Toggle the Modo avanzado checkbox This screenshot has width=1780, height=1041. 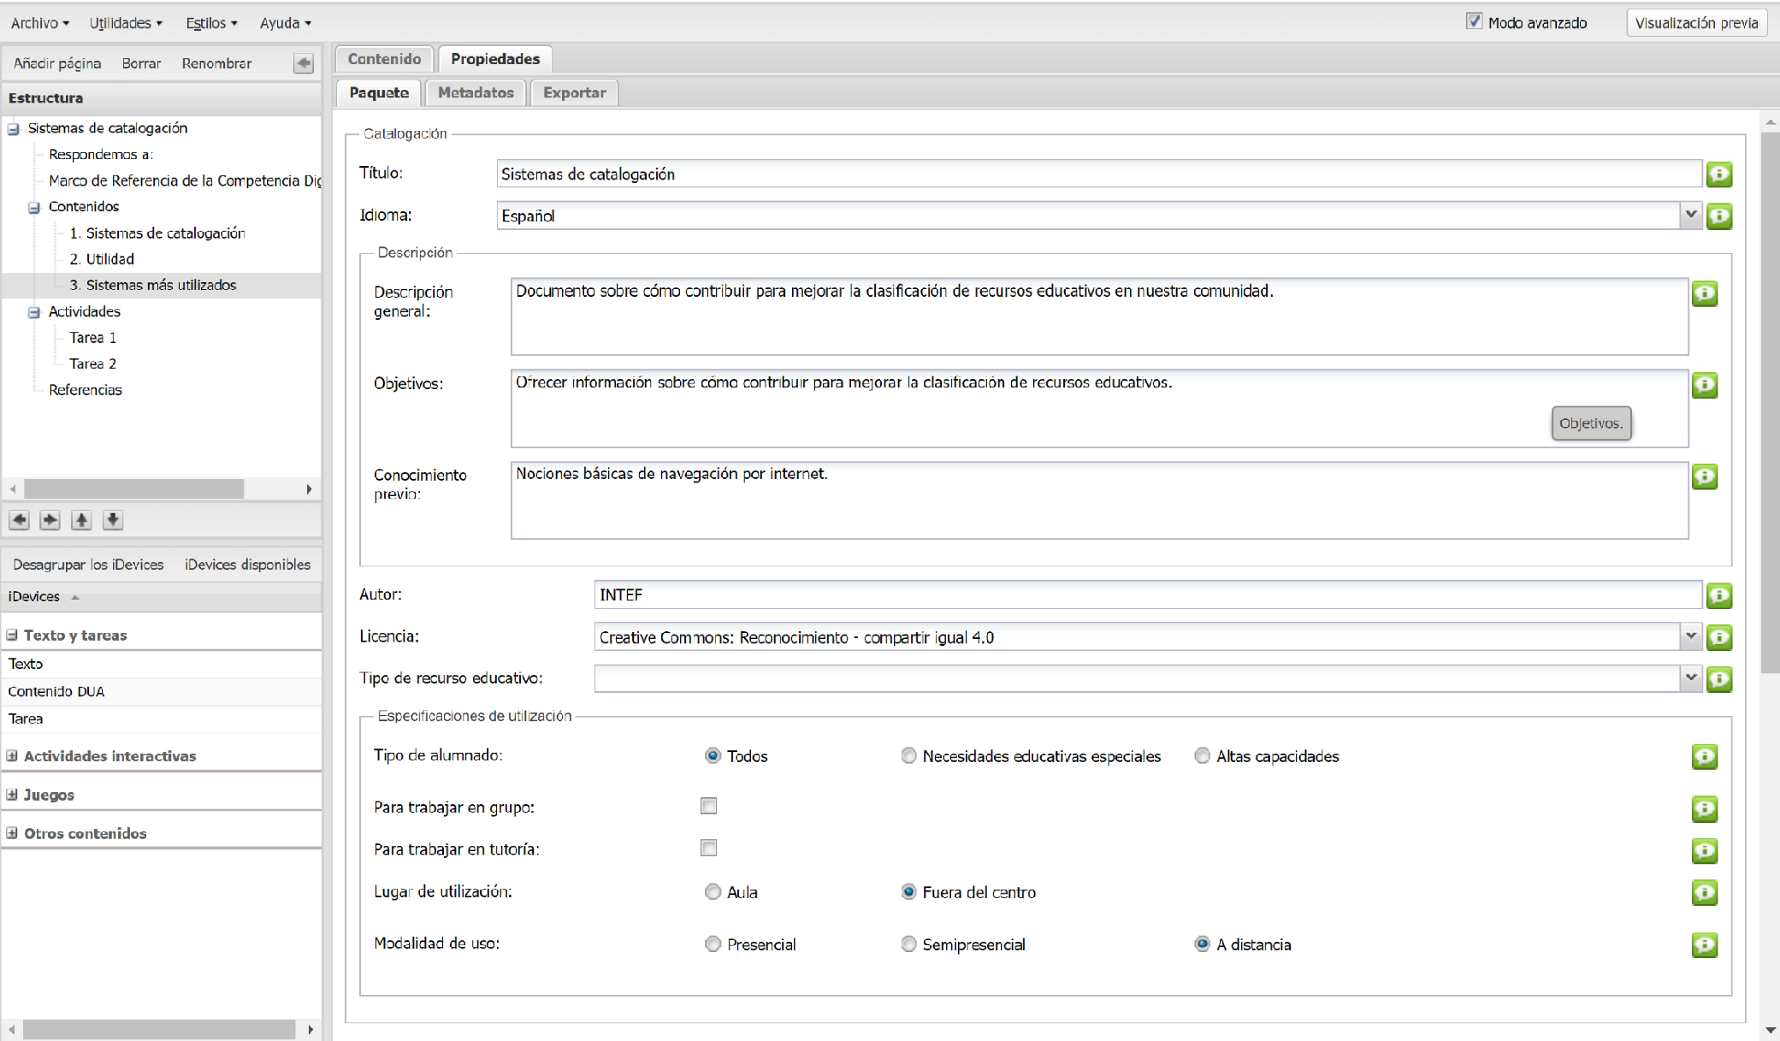pyautogui.click(x=1474, y=21)
